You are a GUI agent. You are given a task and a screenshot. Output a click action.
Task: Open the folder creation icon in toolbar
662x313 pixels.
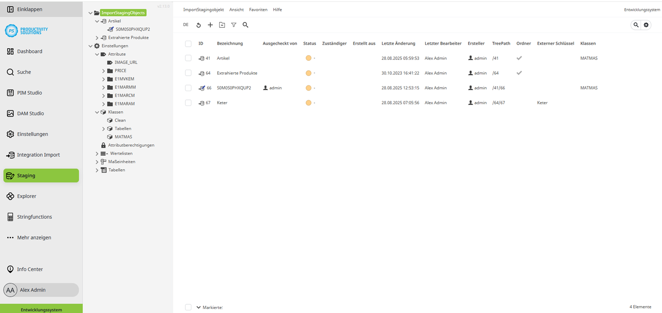[x=222, y=25]
